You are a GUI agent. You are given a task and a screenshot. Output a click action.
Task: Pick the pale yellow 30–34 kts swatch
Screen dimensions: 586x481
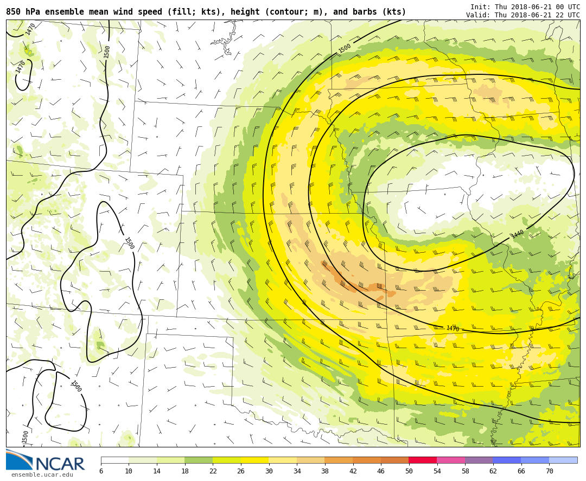coord(283,460)
